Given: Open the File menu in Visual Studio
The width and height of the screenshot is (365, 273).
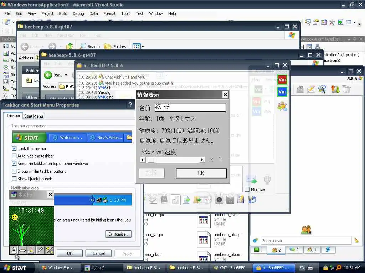Looking at the screenshot, I should tap(7, 14).
